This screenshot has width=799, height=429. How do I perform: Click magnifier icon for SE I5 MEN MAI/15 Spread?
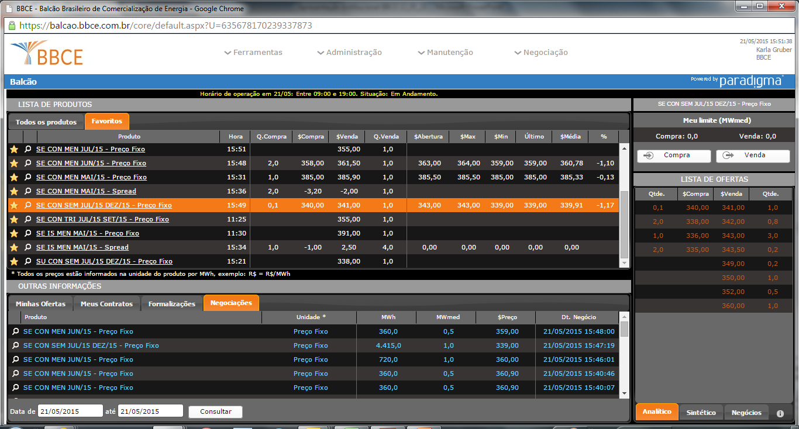[27, 247]
